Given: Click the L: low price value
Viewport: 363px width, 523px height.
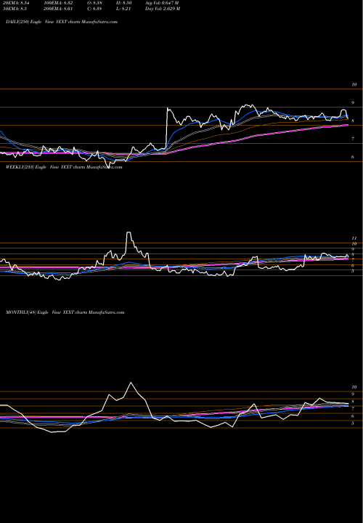Looking at the screenshot, I should (x=124, y=9).
